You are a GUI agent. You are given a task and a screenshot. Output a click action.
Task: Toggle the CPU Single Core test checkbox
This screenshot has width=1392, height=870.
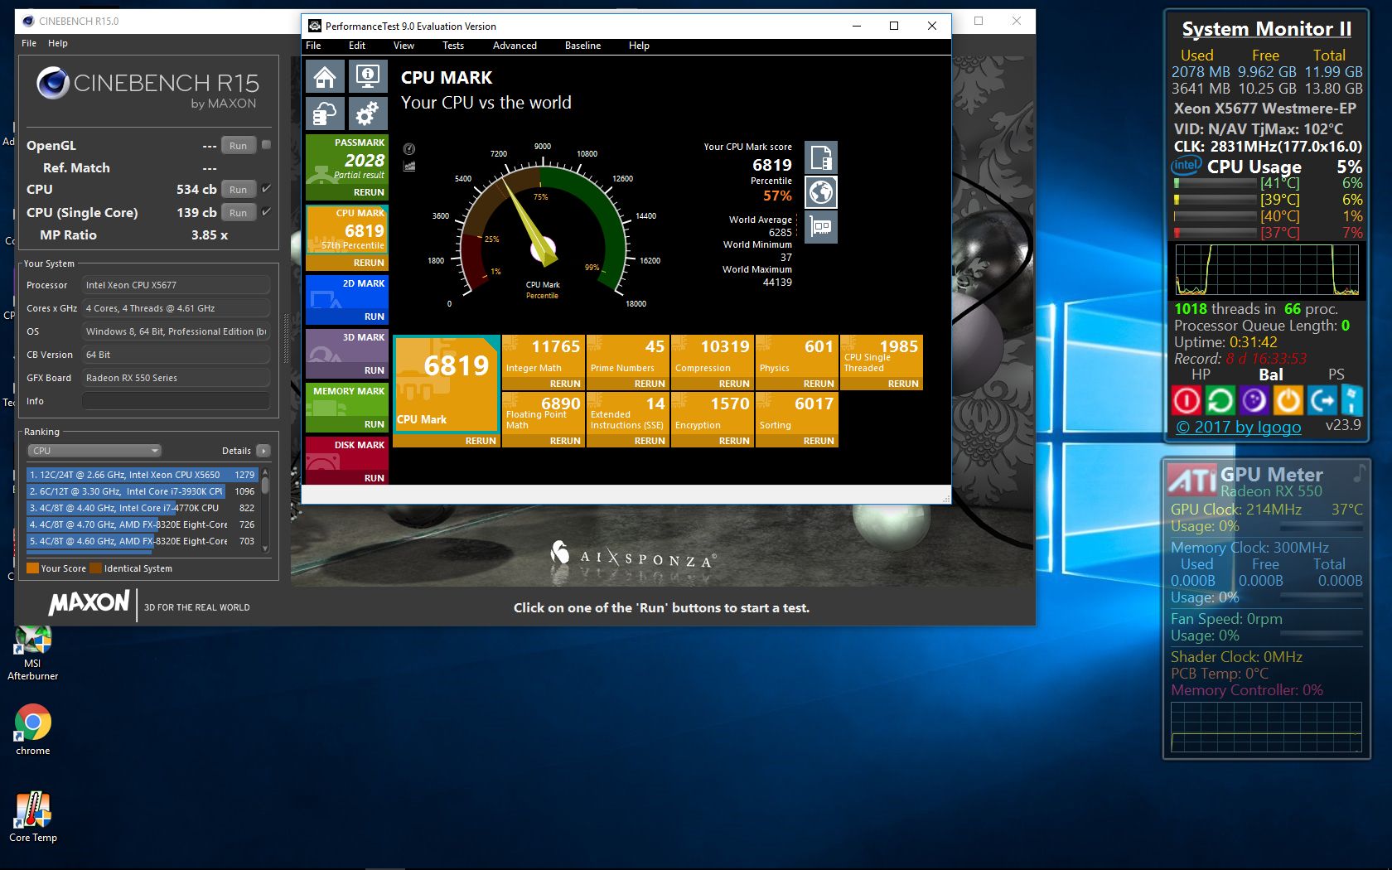pyautogui.click(x=266, y=212)
